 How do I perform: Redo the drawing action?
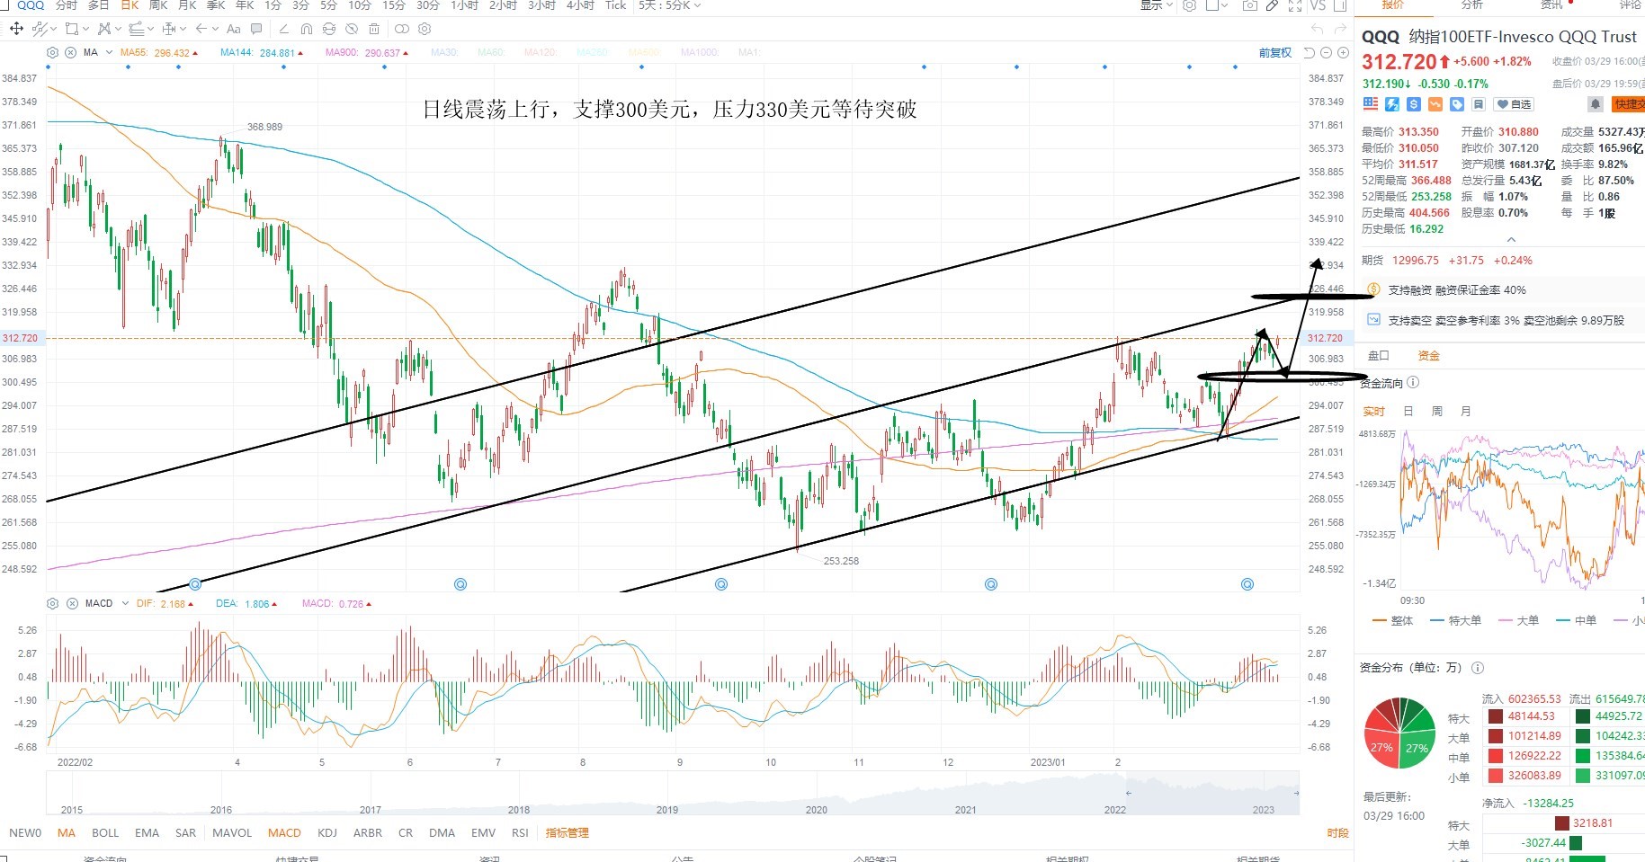pyautogui.click(x=1340, y=29)
